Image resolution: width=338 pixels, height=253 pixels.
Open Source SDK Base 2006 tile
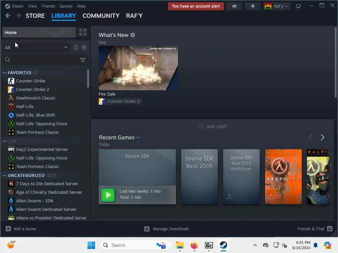tap(199, 177)
